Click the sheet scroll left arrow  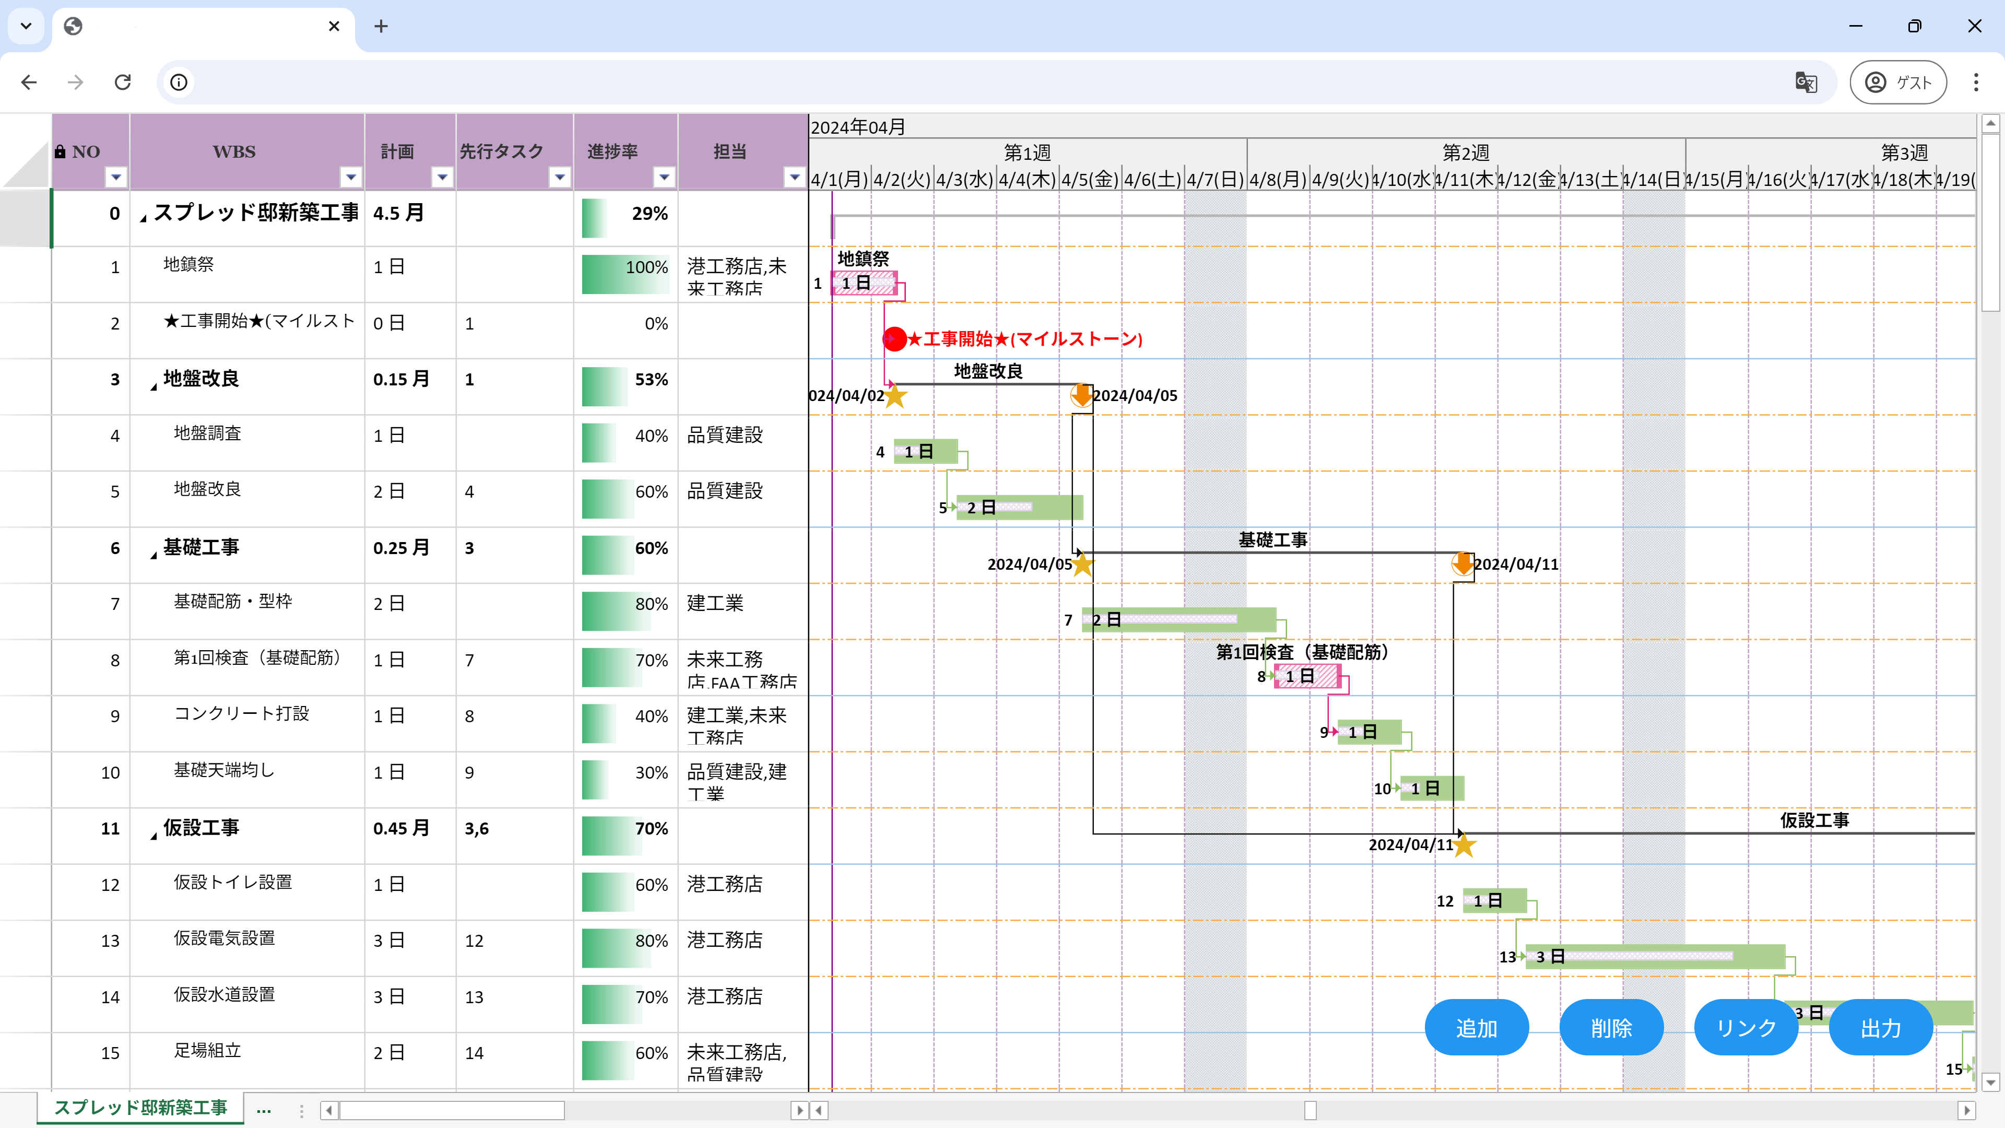coord(329,1110)
